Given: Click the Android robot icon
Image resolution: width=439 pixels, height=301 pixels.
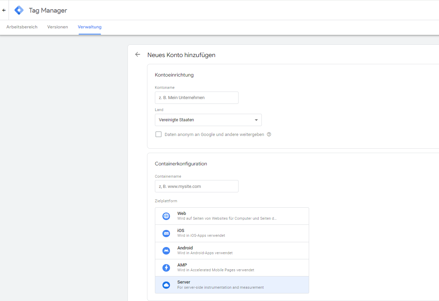Looking at the screenshot, I should [166, 250].
